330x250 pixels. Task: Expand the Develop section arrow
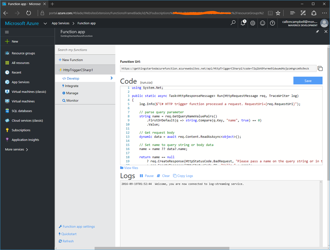pos(112,78)
